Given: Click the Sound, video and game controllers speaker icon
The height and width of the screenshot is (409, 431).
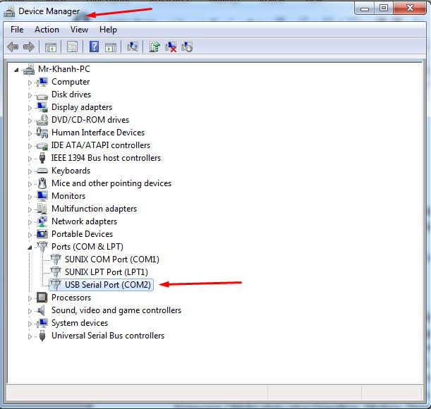Looking at the screenshot, I should pos(41,310).
